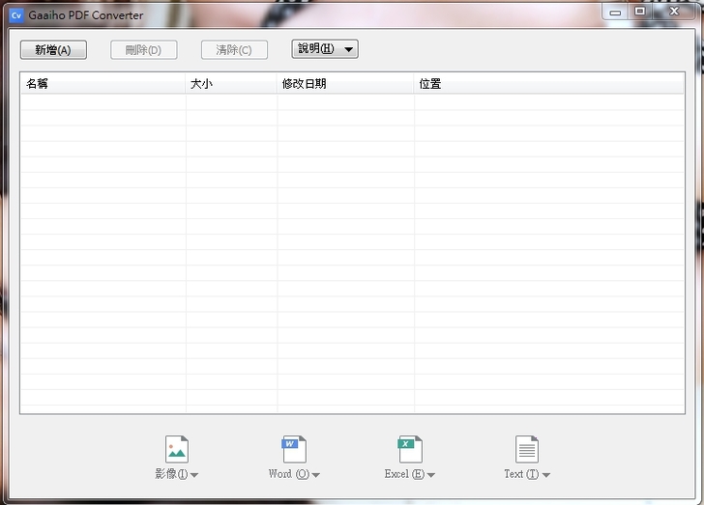Click the empty file list area
Screen dimensions: 704x505
(352, 251)
